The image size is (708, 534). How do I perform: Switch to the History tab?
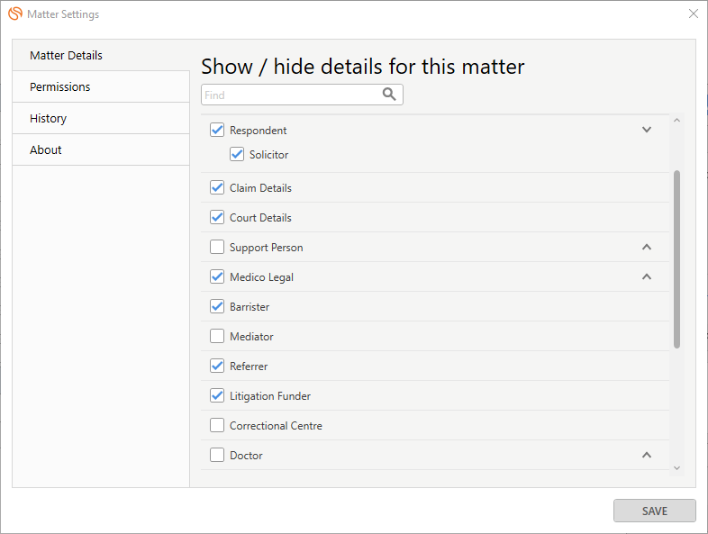49,118
